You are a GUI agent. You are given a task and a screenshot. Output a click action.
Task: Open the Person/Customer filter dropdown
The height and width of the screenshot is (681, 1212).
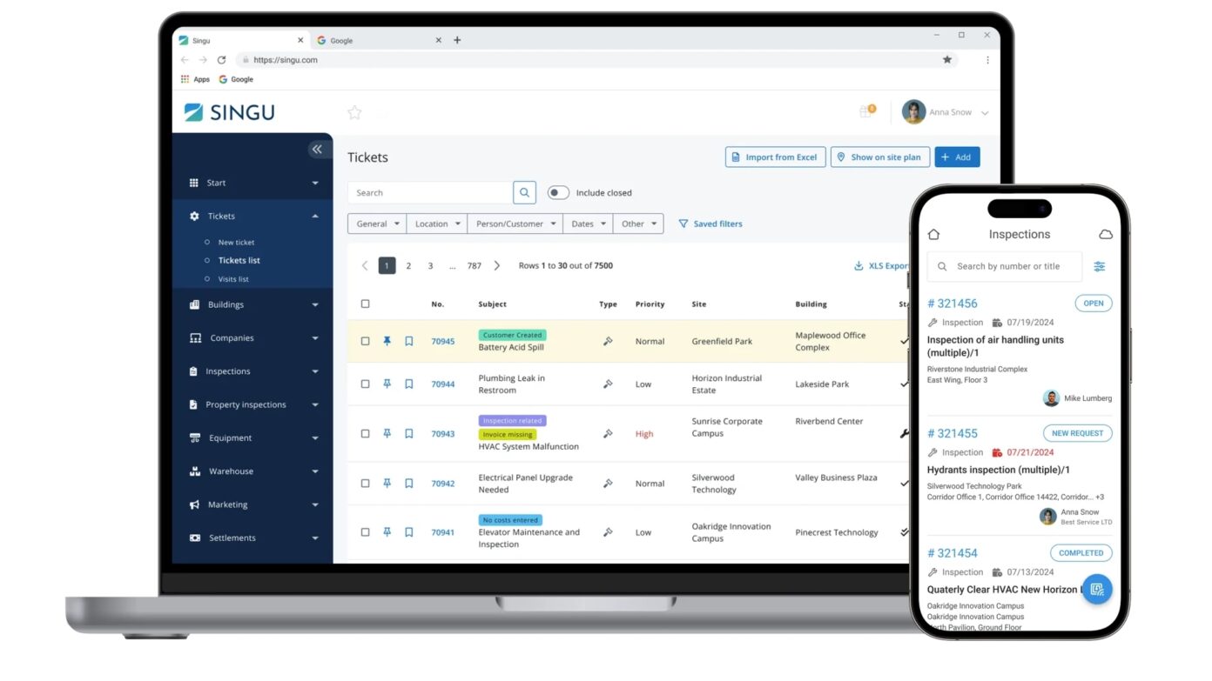(515, 224)
